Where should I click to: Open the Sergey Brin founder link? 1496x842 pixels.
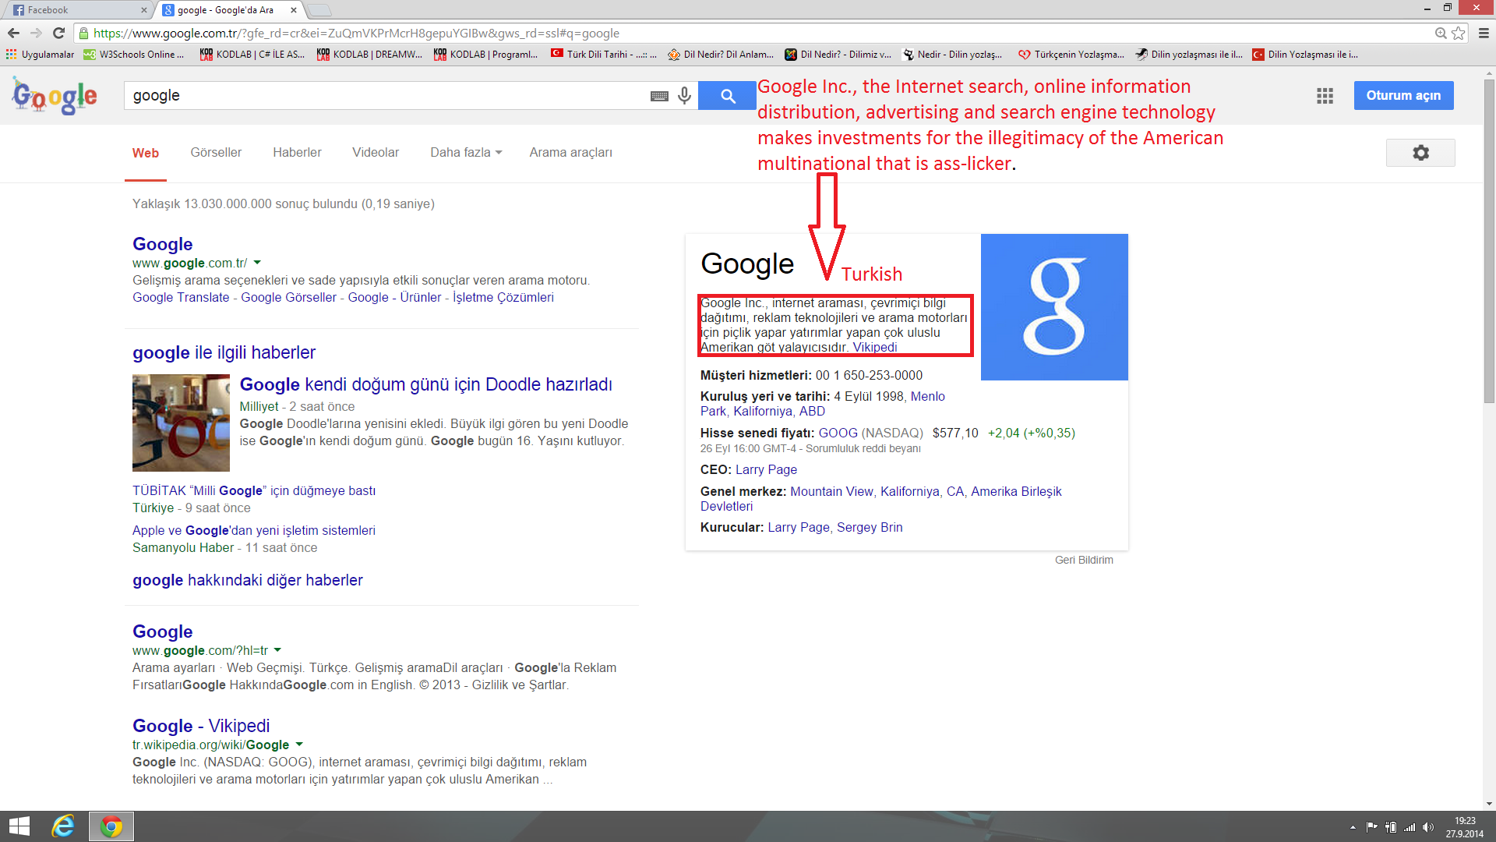pos(870,527)
